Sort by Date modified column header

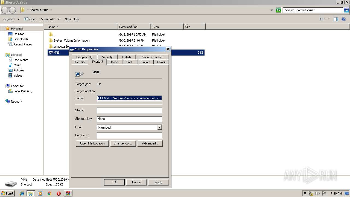tap(134, 27)
